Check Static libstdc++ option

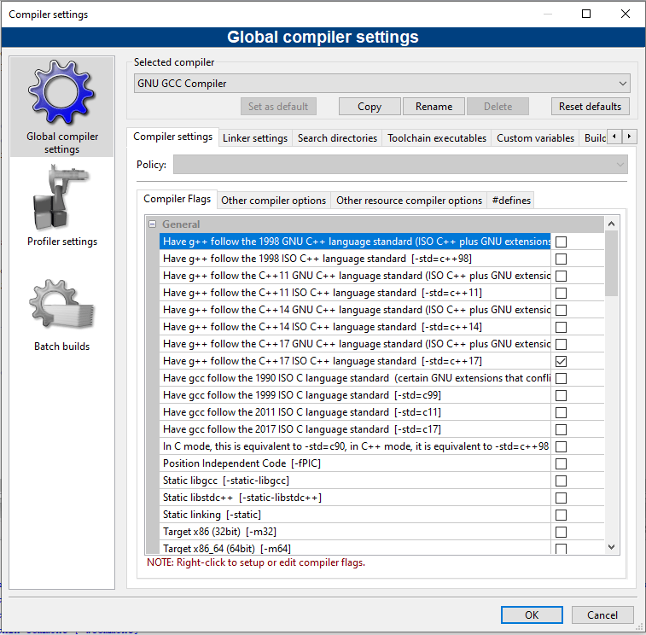point(561,498)
